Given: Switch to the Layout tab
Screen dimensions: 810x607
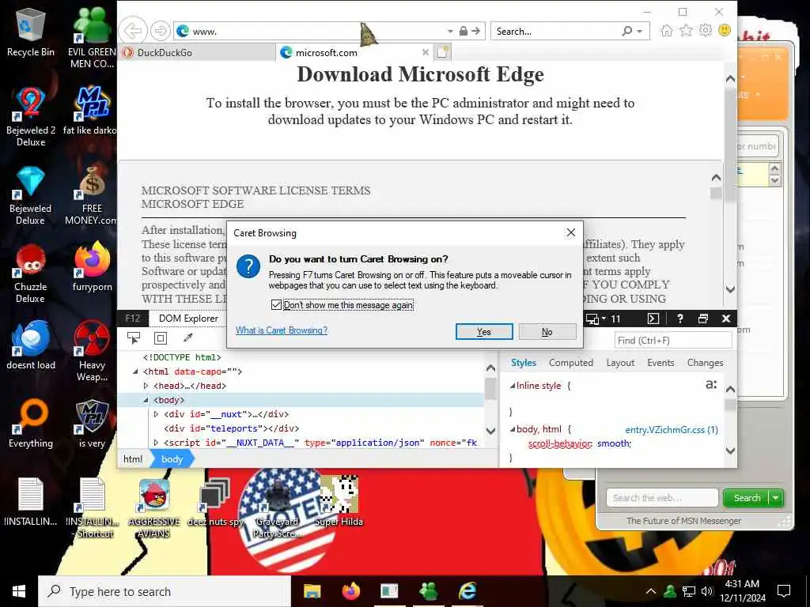Looking at the screenshot, I should (620, 362).
